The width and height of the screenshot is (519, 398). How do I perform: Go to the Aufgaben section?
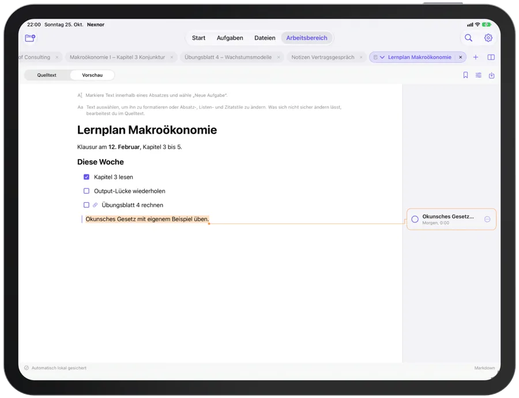tap(230, 38)
